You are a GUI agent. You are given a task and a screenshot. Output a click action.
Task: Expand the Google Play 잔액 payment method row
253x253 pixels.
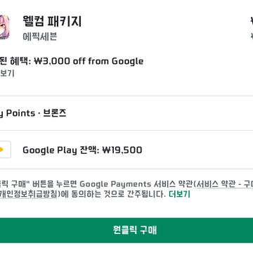tap(126, 150)
